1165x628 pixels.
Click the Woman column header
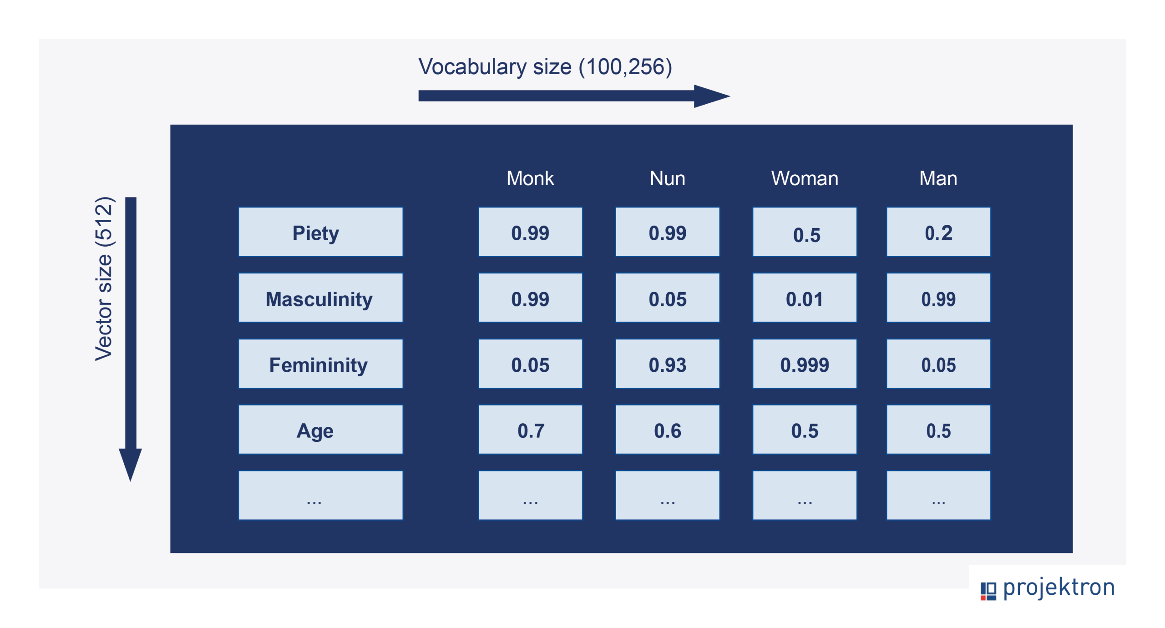click(x=804, y=178)
